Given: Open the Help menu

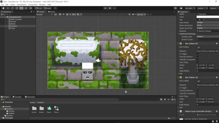Looking at the screenshot, I should coord(49,4).
